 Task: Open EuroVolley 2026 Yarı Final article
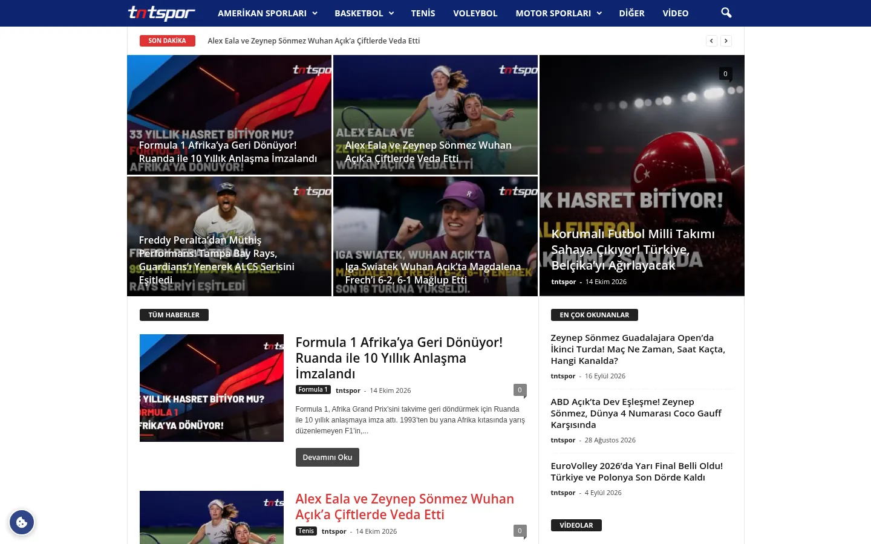click(x=636, y=471)
